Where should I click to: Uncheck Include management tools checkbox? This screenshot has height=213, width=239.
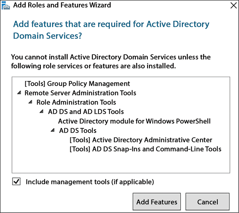pyautogui.click(x=16, y=182)
